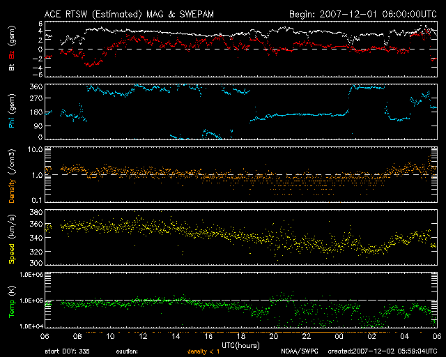The width and height of the screenshot is (446, 357).
Task: Click the '180' tick on the Phi axis
Action: click(36, 112)
